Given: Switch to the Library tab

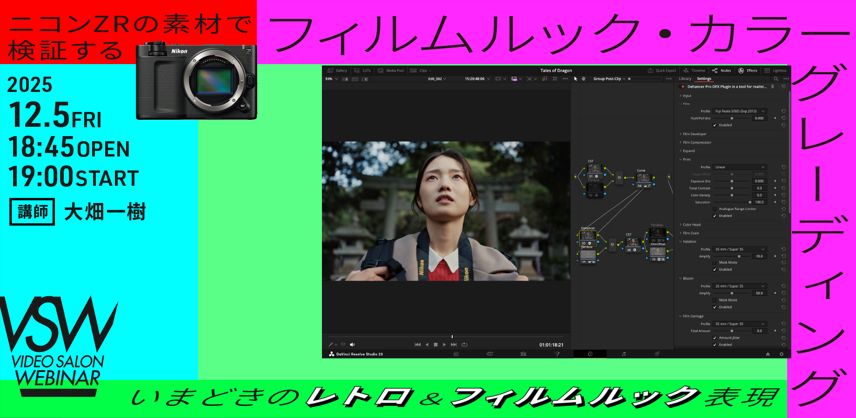Looking at the screenshot, I should point(685,79).
